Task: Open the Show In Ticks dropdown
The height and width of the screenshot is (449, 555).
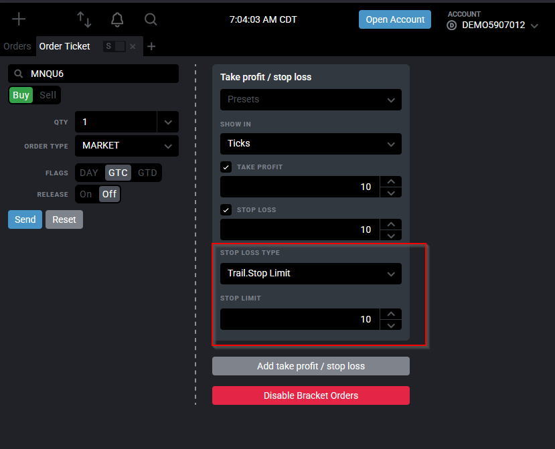Action: tap(311, 144)
